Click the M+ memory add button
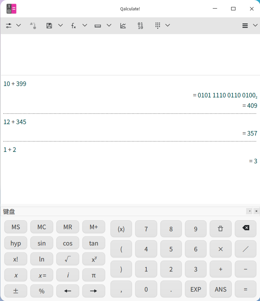This screenshot has width=260, height=301. [x=94, y=227]
